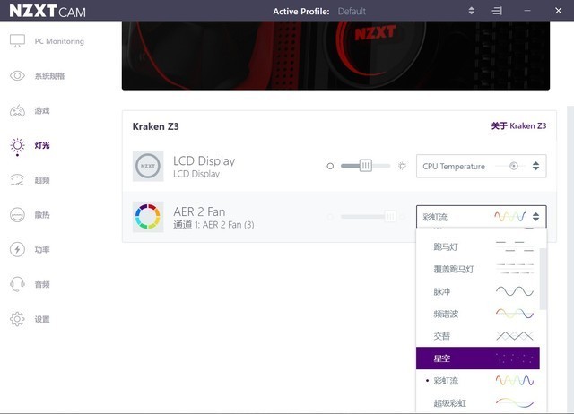Open PC Monitoring monitor icon
Image resolution: width=574 pixels, height=414 pixels.
(17, 41)
